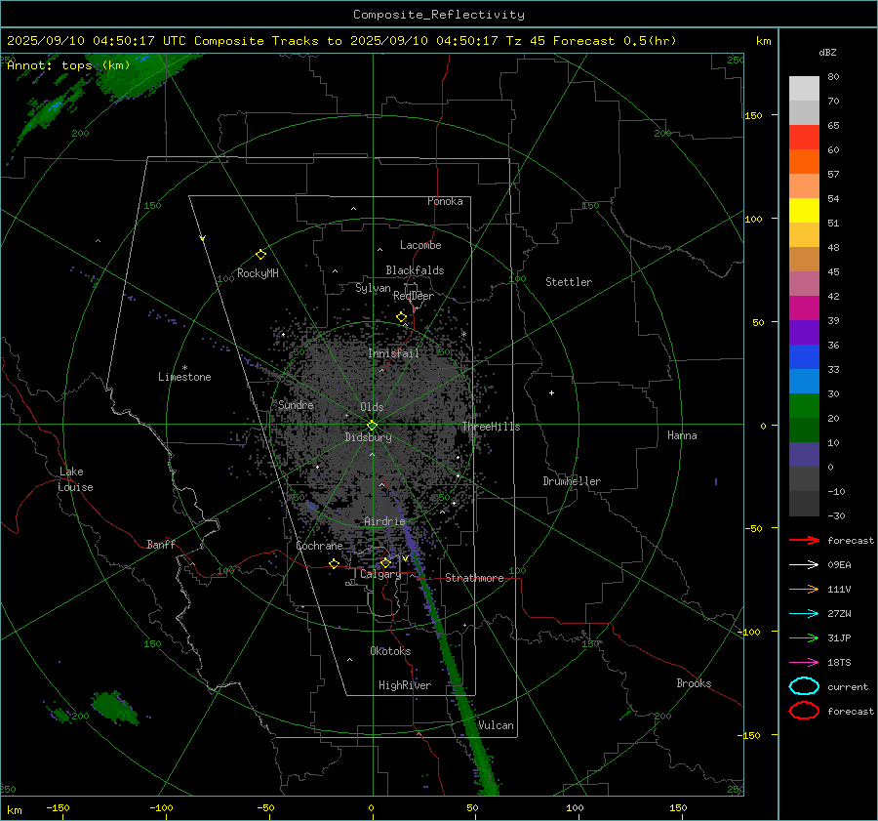
Task: Click the magenta 18TS arrow icon
Action: click(804, 663)
